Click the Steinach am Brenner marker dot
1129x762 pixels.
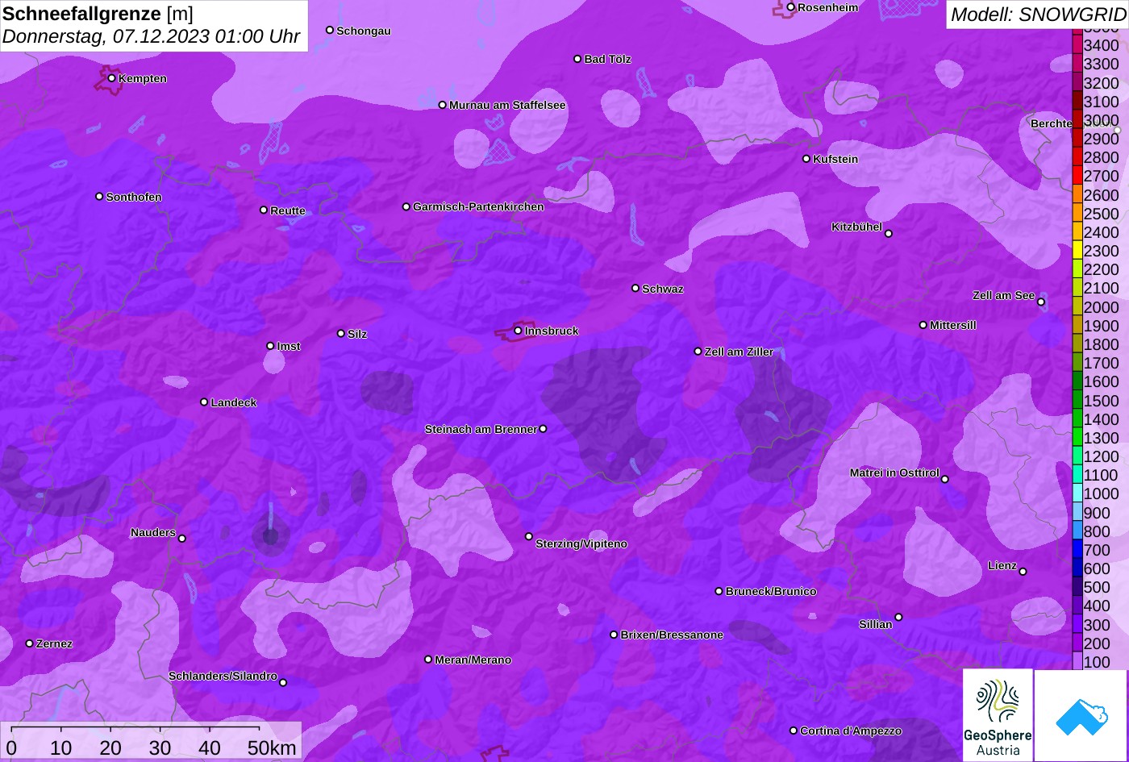[543, 429]
